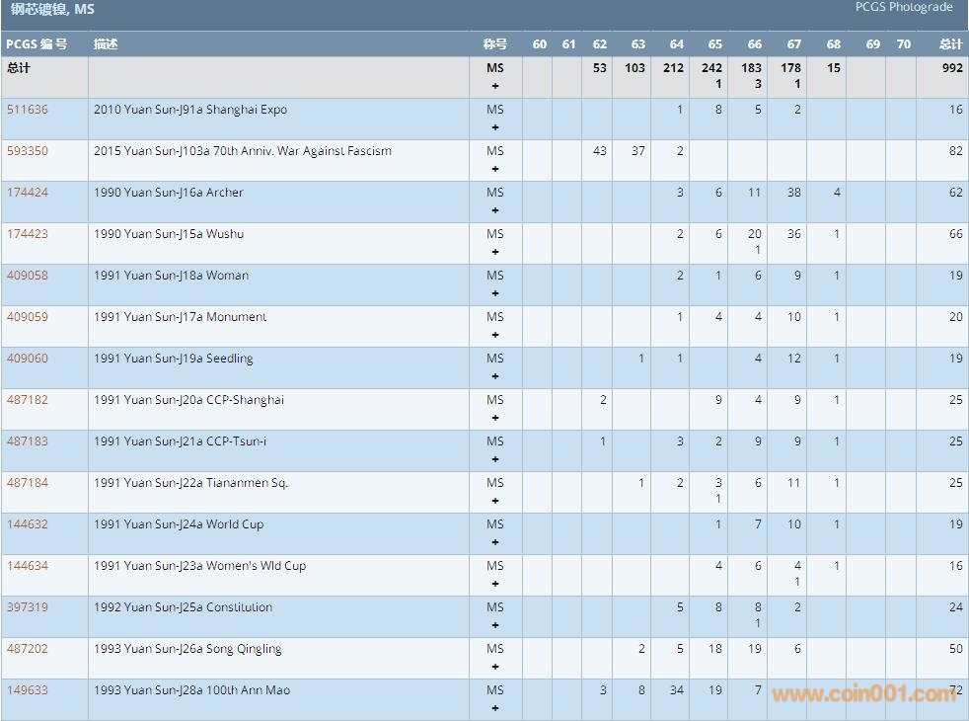The height and width of the screenshot is (721, 969).
Task: Click the PCGS 编号 column header
Action: click(37, 44)
